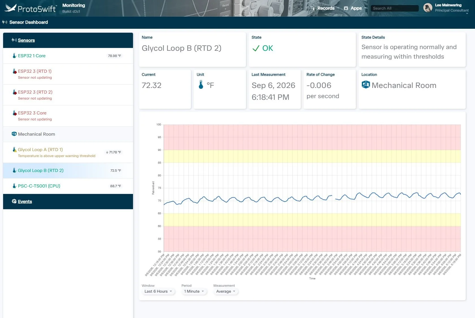Select the Glycol Loop B (RTD 2) sensor row
Image resolution: width=475 pixels, height=318 pixels.
pyautogui.click(x=68, y=171)
